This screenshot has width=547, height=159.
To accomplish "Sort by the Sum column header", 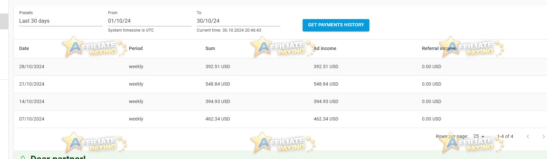I will (x=210, y=48).
